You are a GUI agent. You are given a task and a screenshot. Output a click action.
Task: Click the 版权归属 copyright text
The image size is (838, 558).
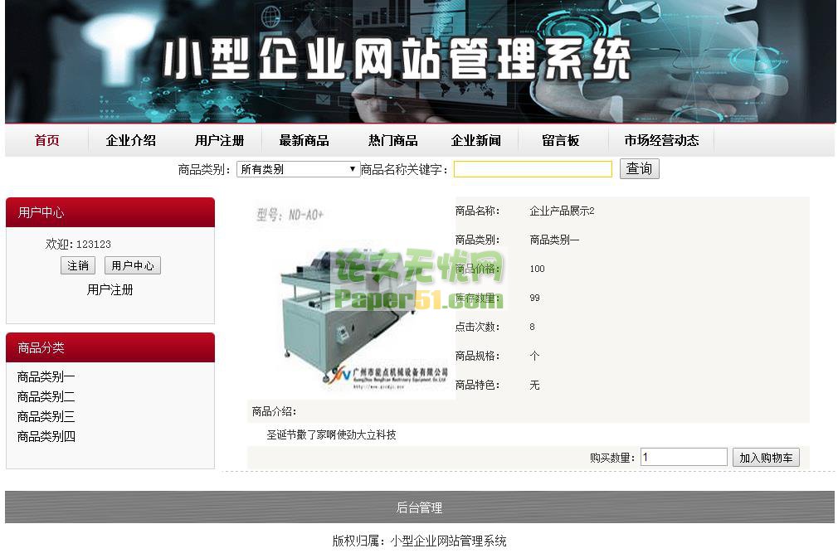[420, 541]
